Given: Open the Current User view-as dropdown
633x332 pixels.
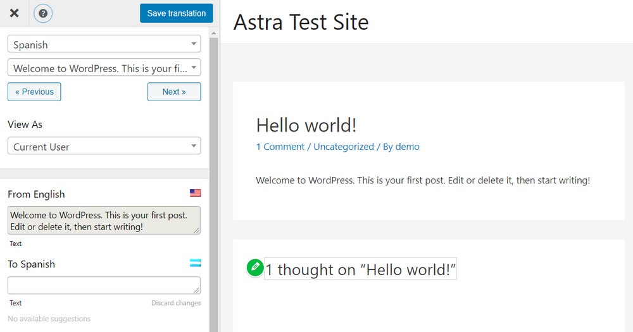Looking at the screenshot, I should click(x=104, y=146).
